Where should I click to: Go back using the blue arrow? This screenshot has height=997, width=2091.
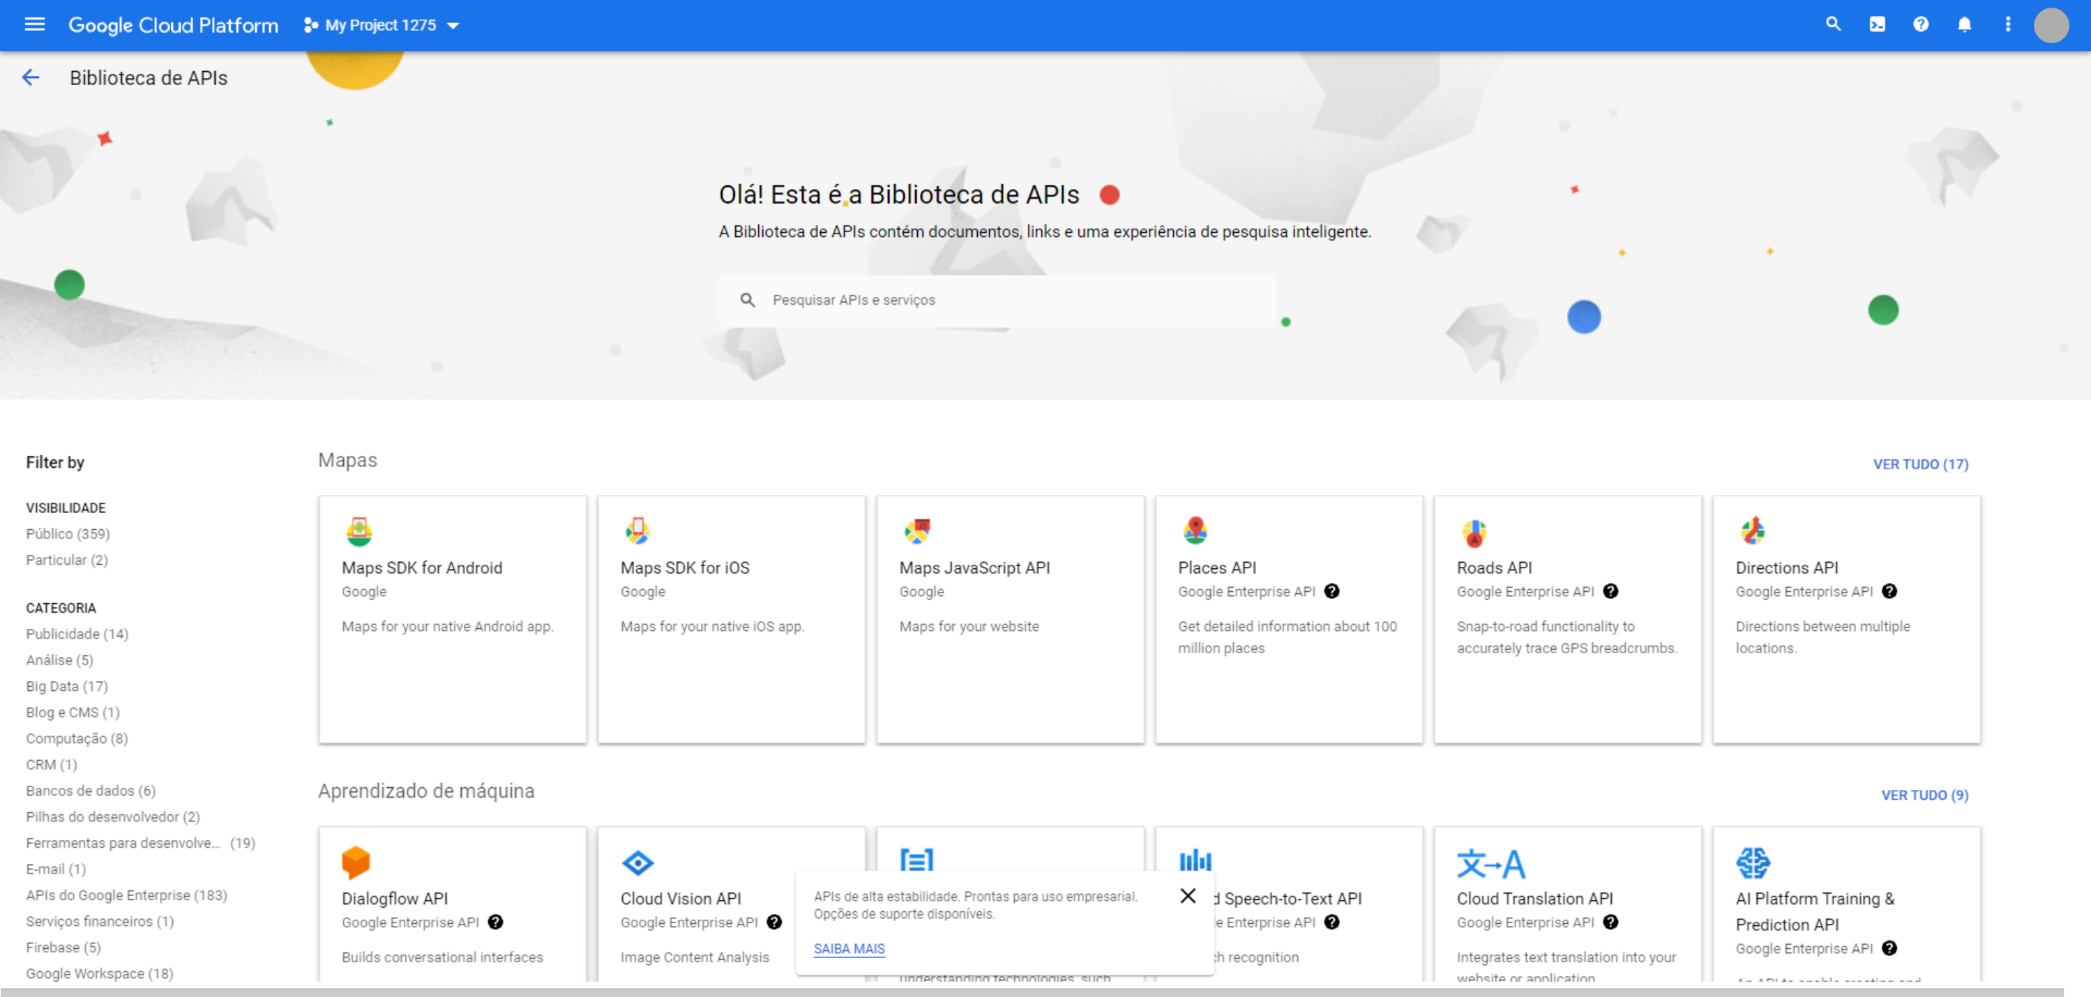click(31, 78)
